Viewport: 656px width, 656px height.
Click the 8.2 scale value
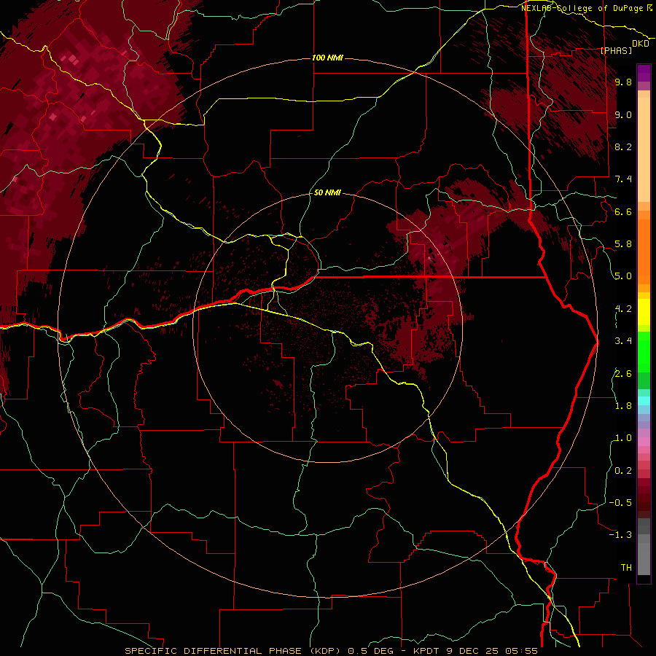[623, 147]
